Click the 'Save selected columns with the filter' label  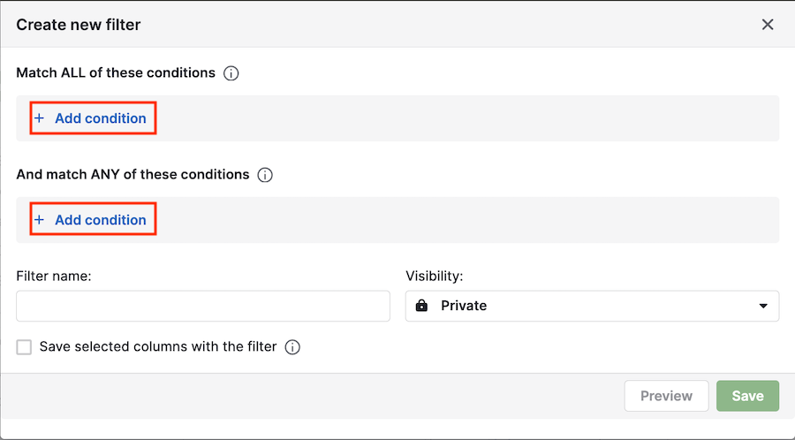pyautogui.click(x=157, y=347)
